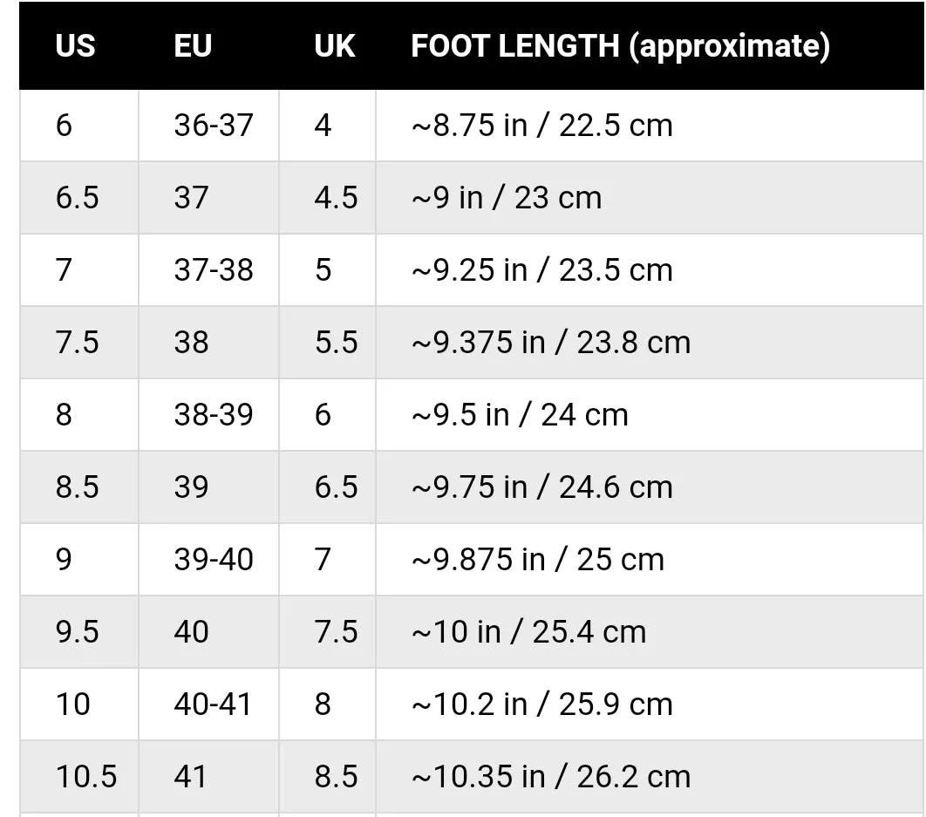The height and width of the screenshot is (817, 926).
Task: Select the EU 40-41 cell
Action: (x=208, y=705)
